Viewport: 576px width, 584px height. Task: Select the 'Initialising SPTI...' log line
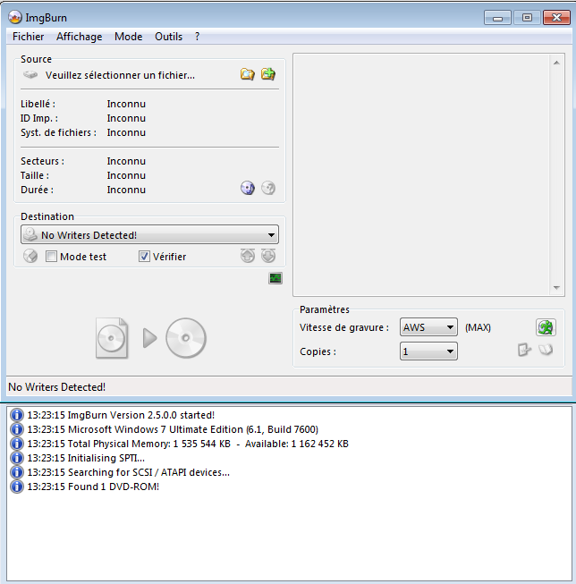[86, 458]
